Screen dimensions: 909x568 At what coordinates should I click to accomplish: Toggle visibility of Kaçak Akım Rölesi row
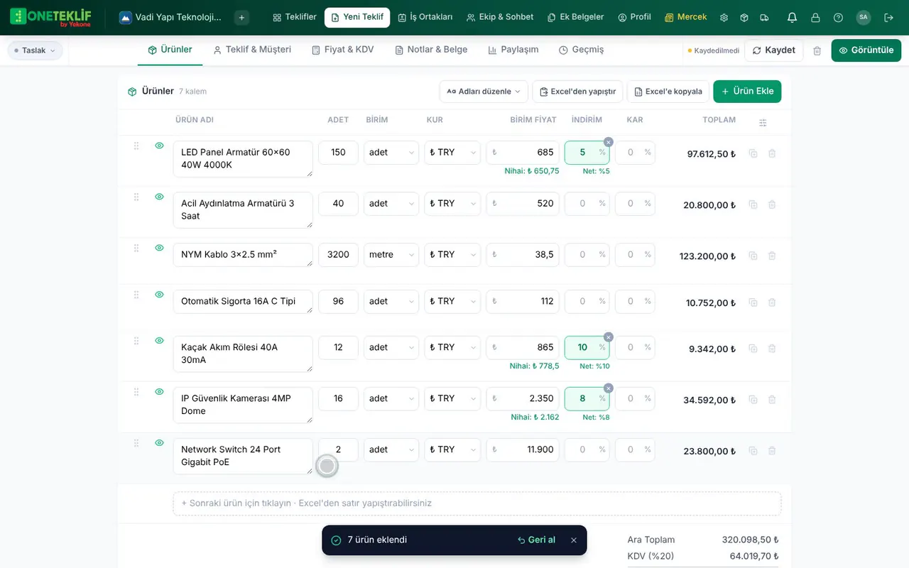click(x=159, y=341)
